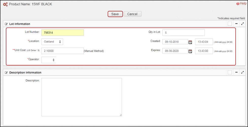Click the Lot Information heading
This screenshot has height=127, width=248.
pos(20,24)
